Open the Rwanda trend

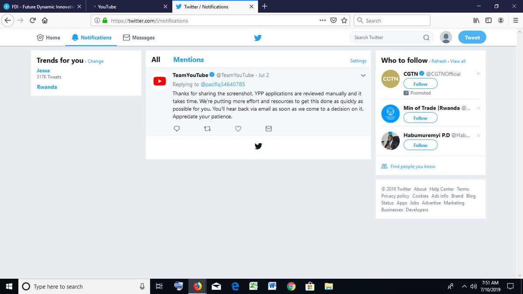pyautogui.click(x=47, y=87)
